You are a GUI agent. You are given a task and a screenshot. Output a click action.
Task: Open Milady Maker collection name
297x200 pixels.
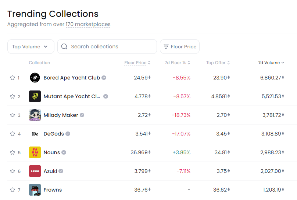tap(61, 115)
